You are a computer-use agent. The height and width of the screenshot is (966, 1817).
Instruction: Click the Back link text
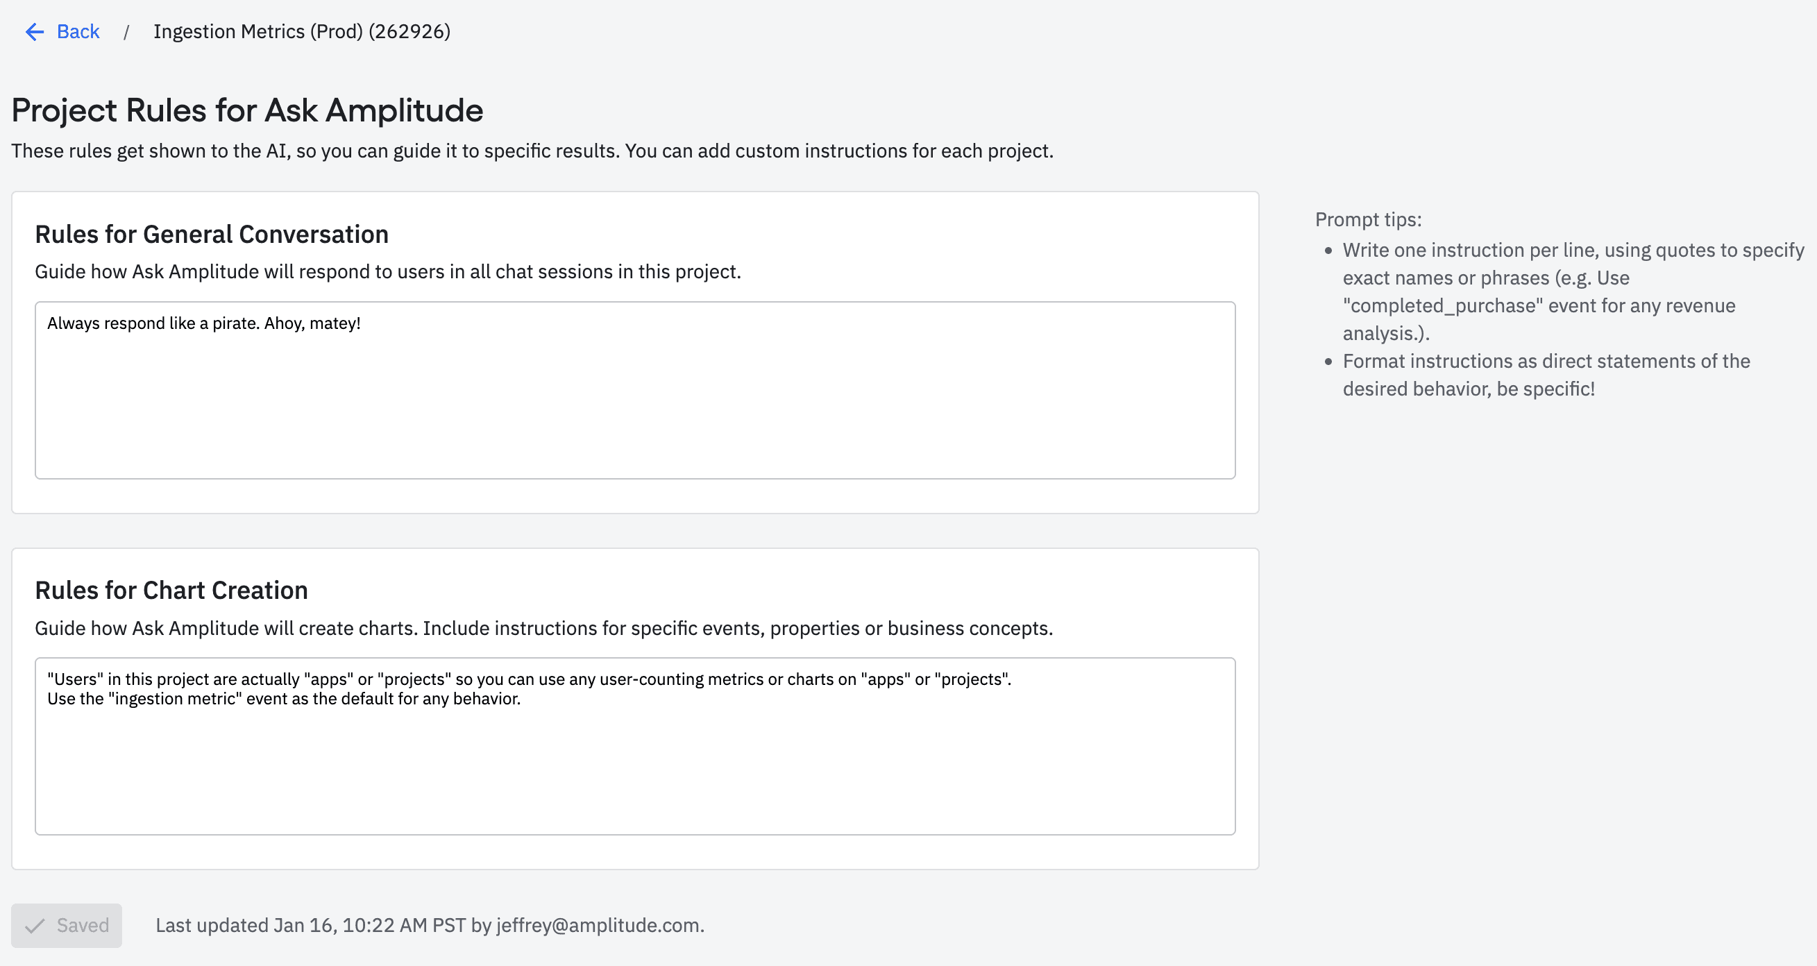point(78,32)
